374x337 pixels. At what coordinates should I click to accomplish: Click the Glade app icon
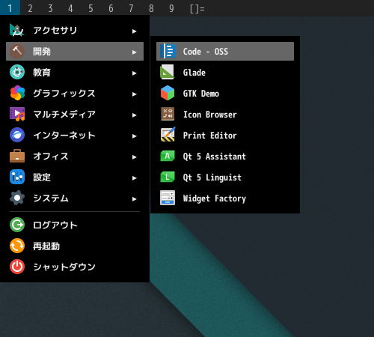pos(168,72)
